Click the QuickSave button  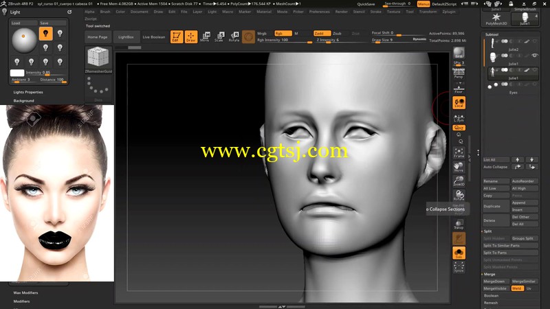[x=366, y=4]
